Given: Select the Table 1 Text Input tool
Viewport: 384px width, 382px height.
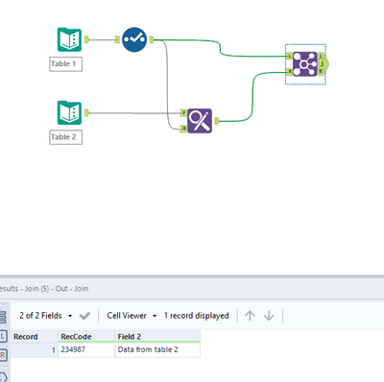Looking at the screenshot, I should pos(69,39).
